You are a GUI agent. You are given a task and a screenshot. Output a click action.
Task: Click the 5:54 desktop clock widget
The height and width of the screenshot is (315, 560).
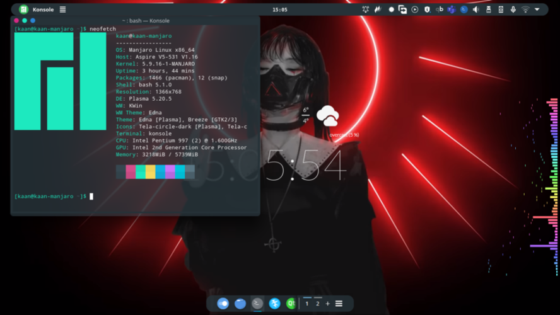coord(306,165)
